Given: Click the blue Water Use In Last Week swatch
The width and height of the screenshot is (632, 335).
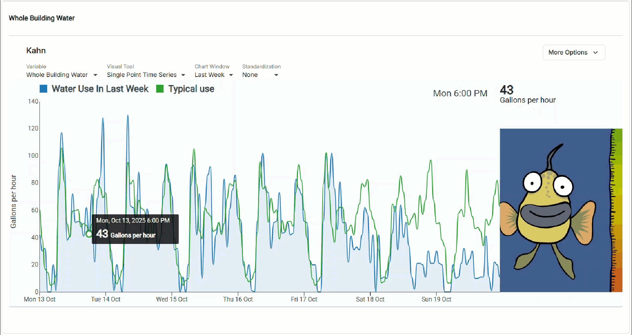Looking at the screenshot, I should tap(43, 89).
